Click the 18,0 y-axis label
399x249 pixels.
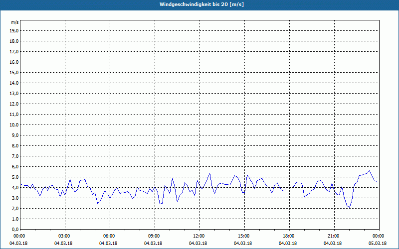pos(14,41)
